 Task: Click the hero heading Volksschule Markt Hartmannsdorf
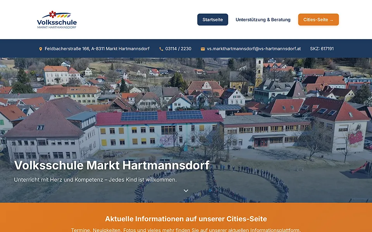coord(112,165)
